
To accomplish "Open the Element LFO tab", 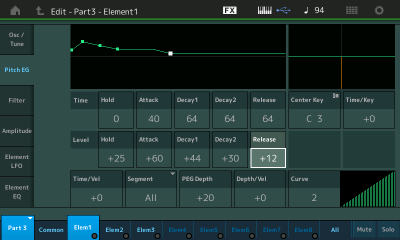I will click(17, 161).
